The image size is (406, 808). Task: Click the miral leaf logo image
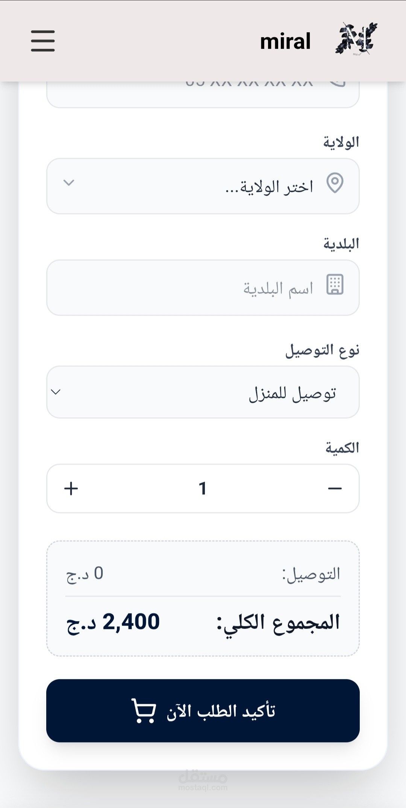point(356,39)
